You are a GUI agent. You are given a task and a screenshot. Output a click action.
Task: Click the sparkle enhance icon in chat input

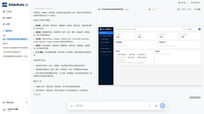[x=150, y=106]
